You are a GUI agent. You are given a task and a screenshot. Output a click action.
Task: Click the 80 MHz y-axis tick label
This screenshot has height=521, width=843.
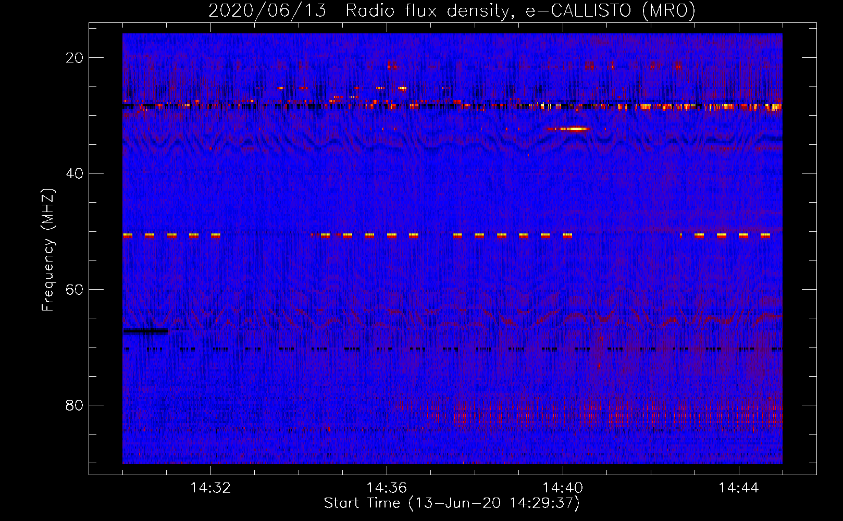coord(75,405)
